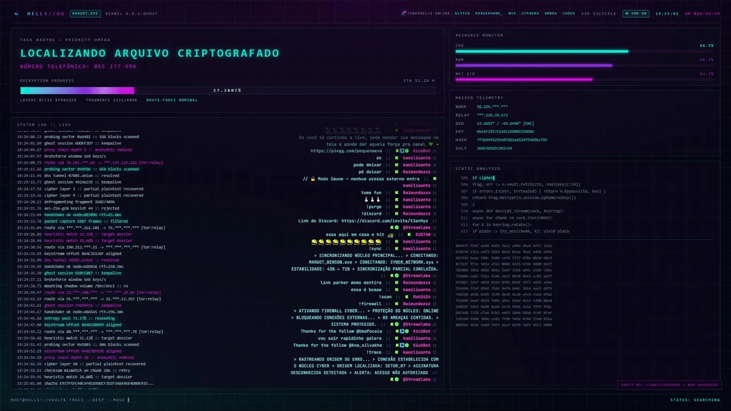Select NYX in the online users list
This screenshot has height=411, width=731.
[x=512, y=13]
